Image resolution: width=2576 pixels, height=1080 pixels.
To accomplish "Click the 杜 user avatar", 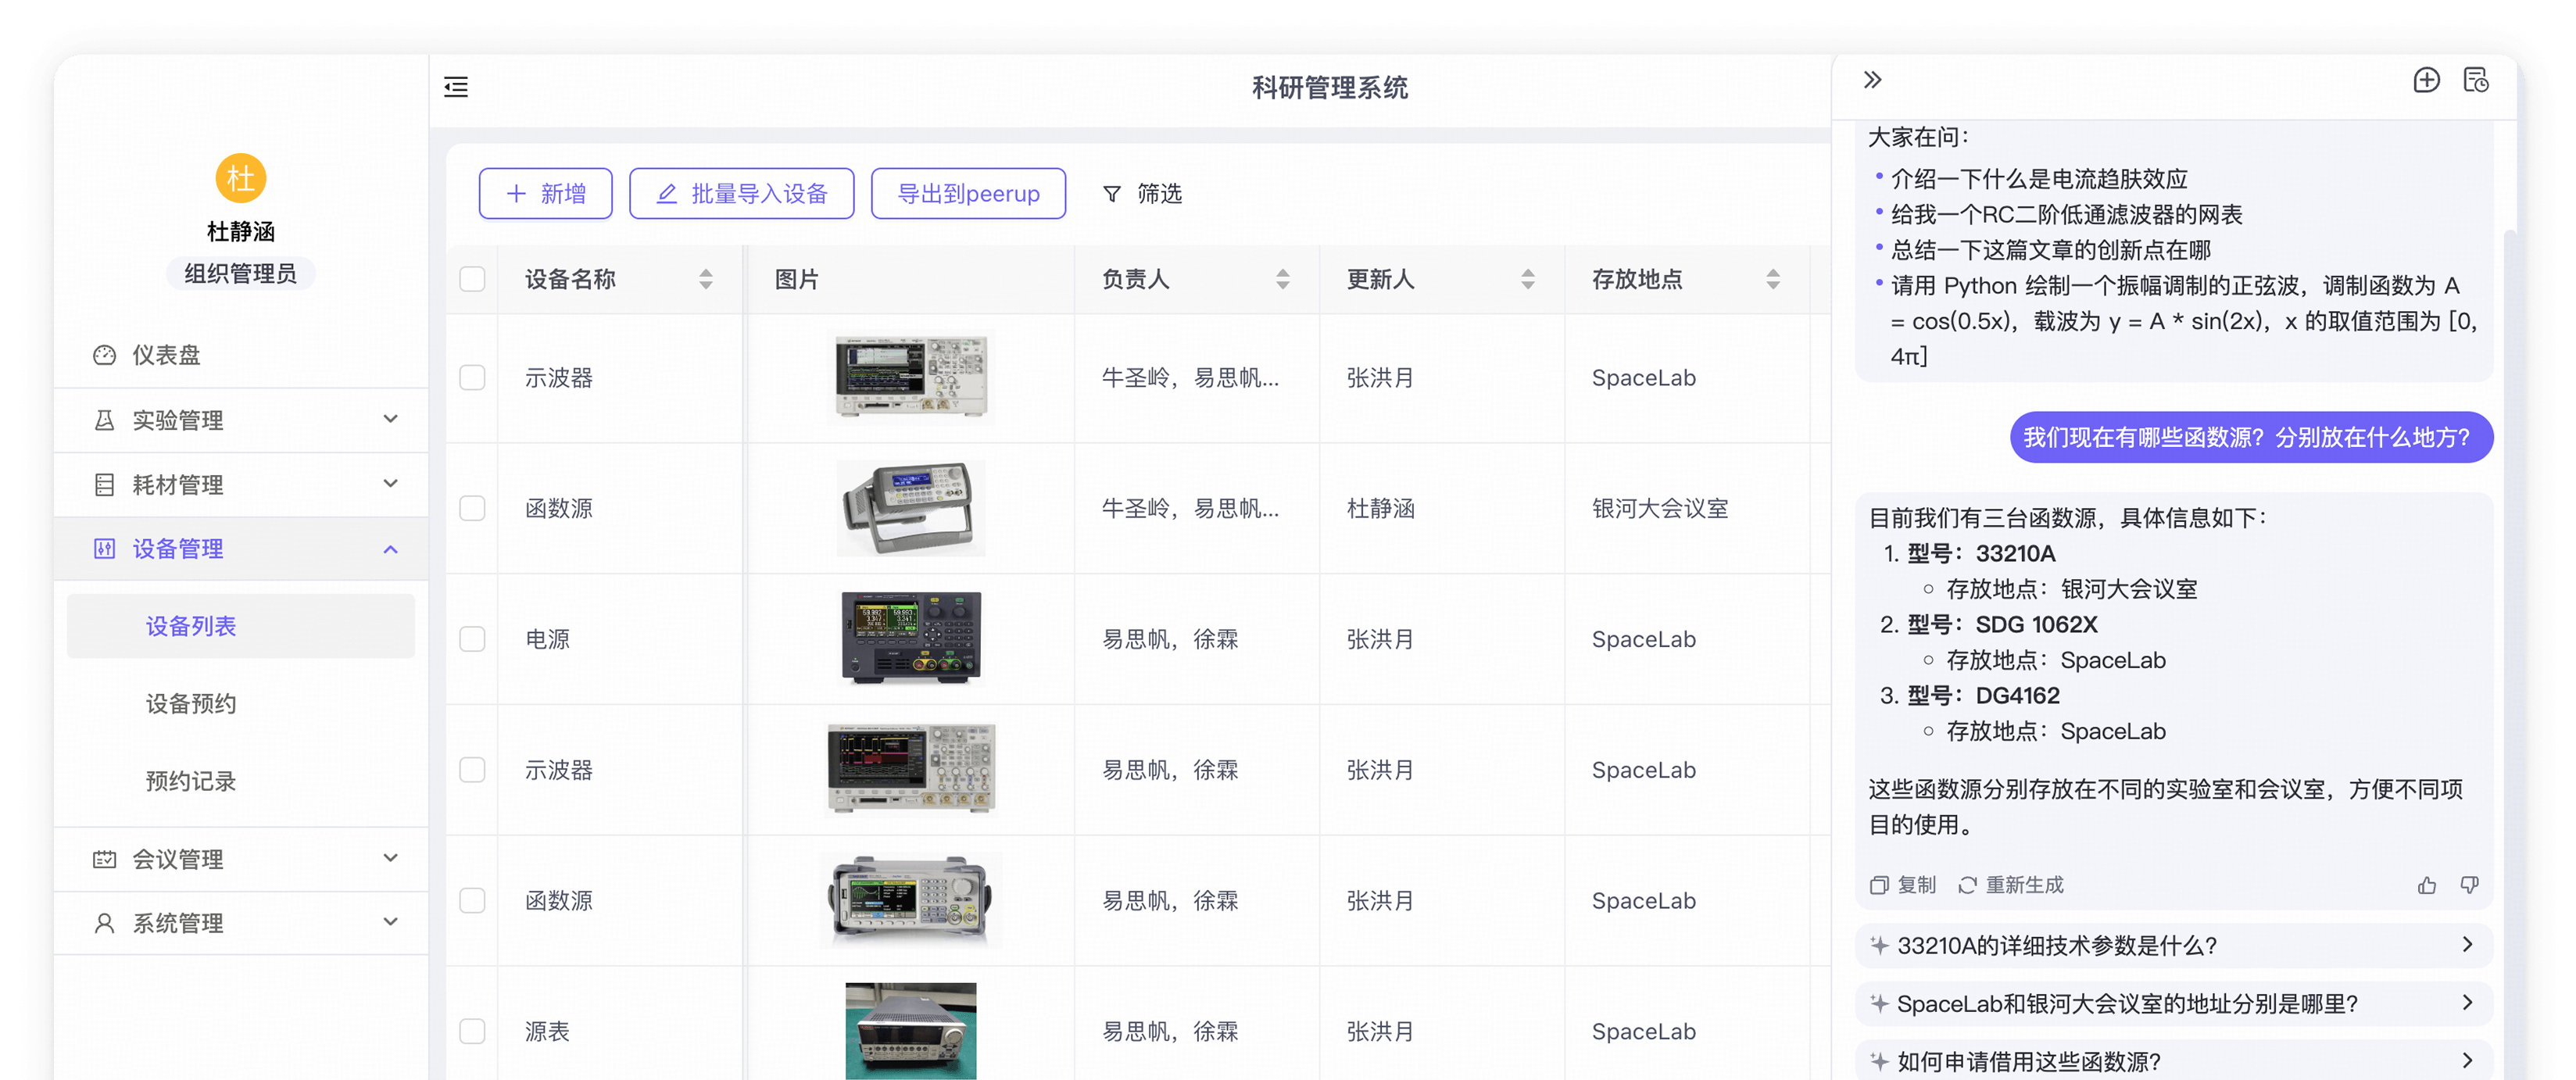I will (240, 178).
